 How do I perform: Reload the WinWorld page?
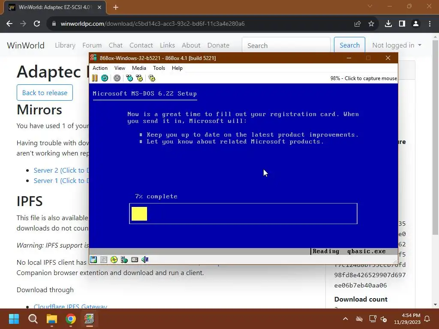coord(37,24)
